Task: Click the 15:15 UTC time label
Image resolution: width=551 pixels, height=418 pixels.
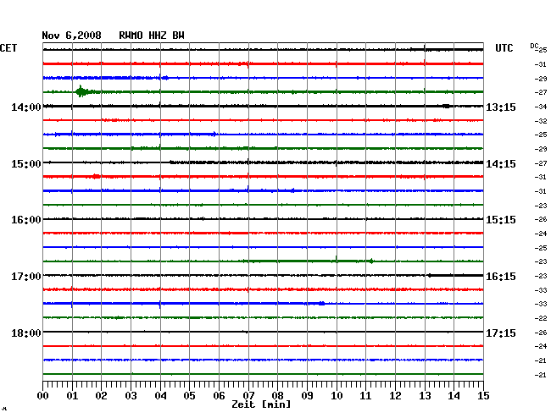Action: (x=501, y=220)
